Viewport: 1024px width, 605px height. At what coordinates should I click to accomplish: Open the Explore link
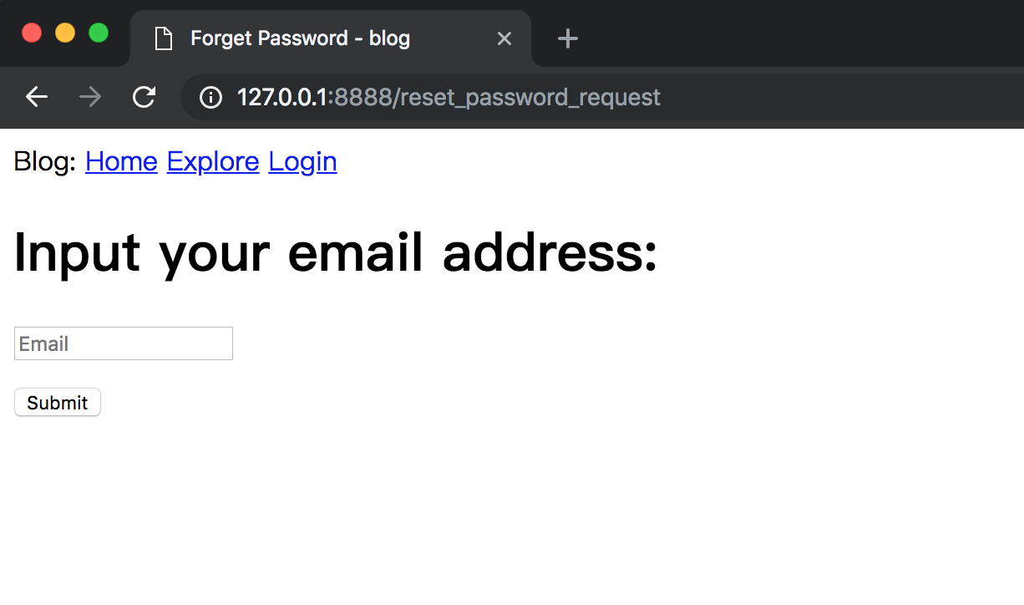pyautogui.click(x=213, y=161)
